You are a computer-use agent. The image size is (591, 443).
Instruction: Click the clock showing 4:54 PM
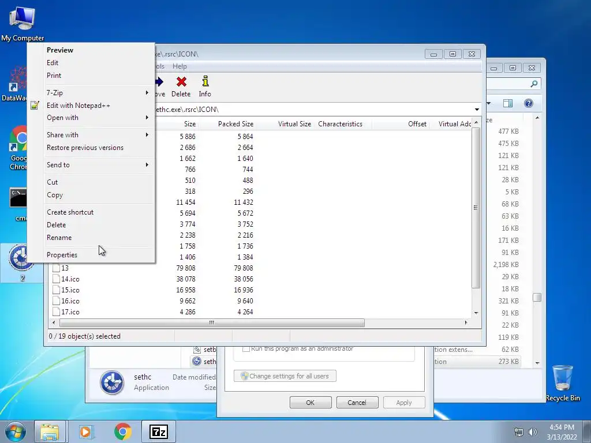coord(562,427)
